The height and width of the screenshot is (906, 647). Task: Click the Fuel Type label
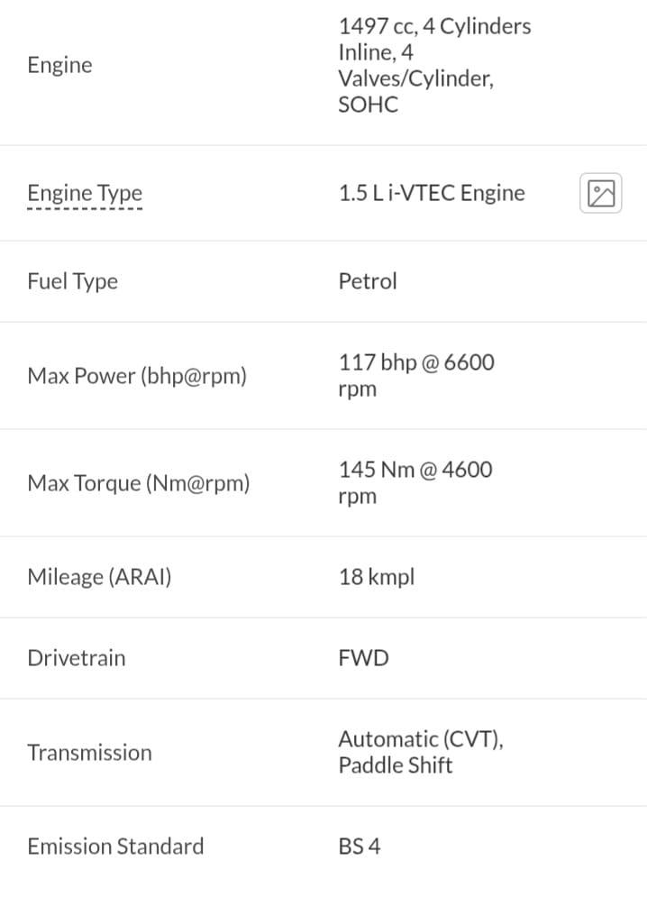[72, 281]
